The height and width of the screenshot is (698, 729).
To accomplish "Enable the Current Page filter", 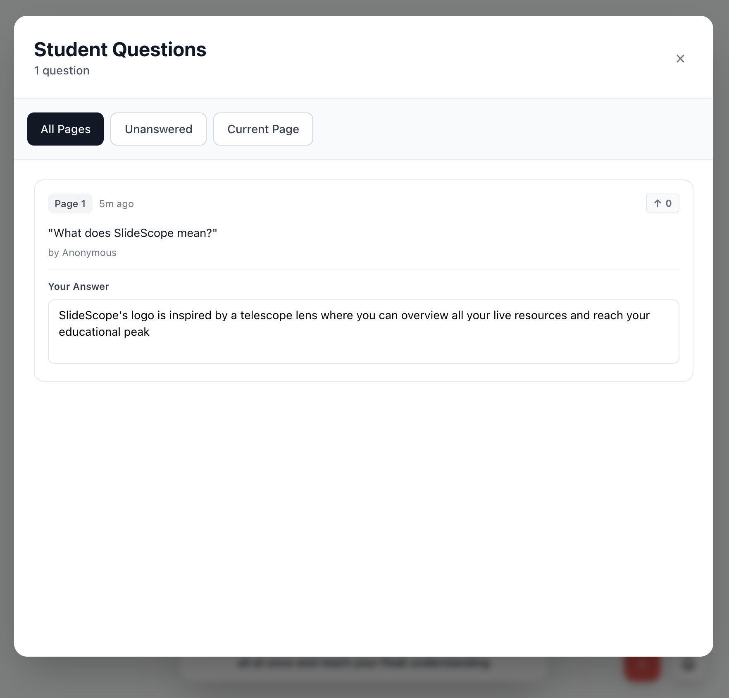I will 263,129.
